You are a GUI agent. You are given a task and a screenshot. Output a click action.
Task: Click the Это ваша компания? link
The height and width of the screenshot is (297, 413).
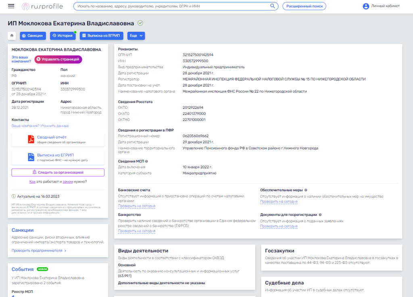tap(21, 59)
